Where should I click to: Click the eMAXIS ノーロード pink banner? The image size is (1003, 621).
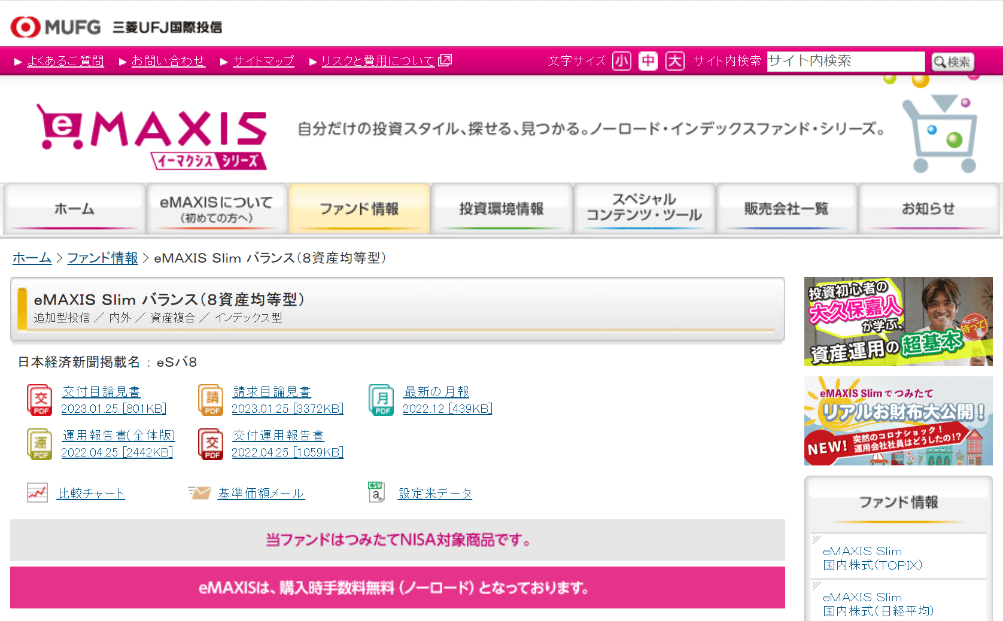click(397, 587)
